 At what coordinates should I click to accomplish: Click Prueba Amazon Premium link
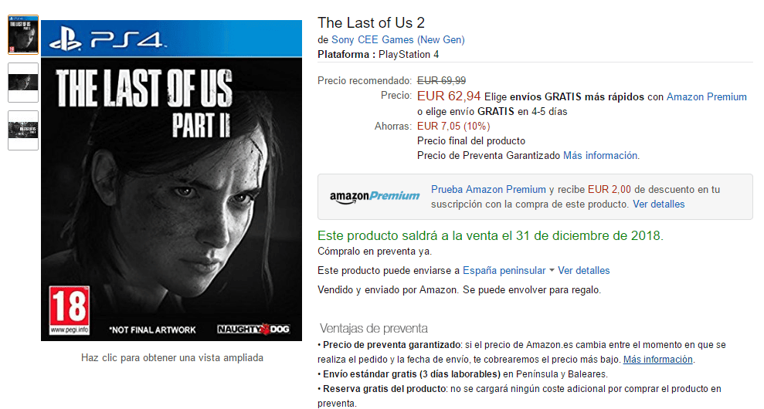(x=488, y=189)
